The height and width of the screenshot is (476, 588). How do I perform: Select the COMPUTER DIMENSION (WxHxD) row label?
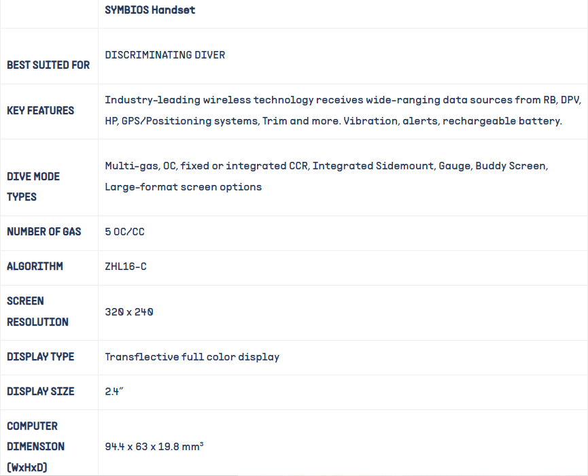click(x=37, y=446)
